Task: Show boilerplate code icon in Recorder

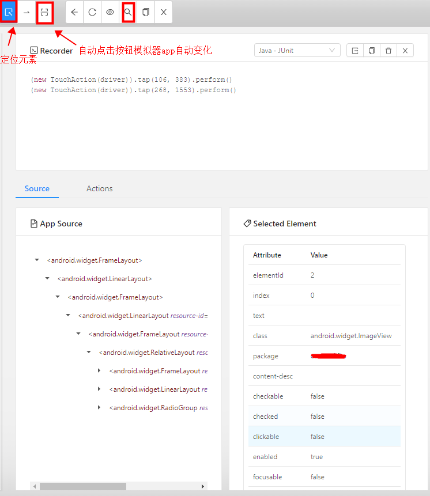Action: pyautogui.click(x=355, y=50)
